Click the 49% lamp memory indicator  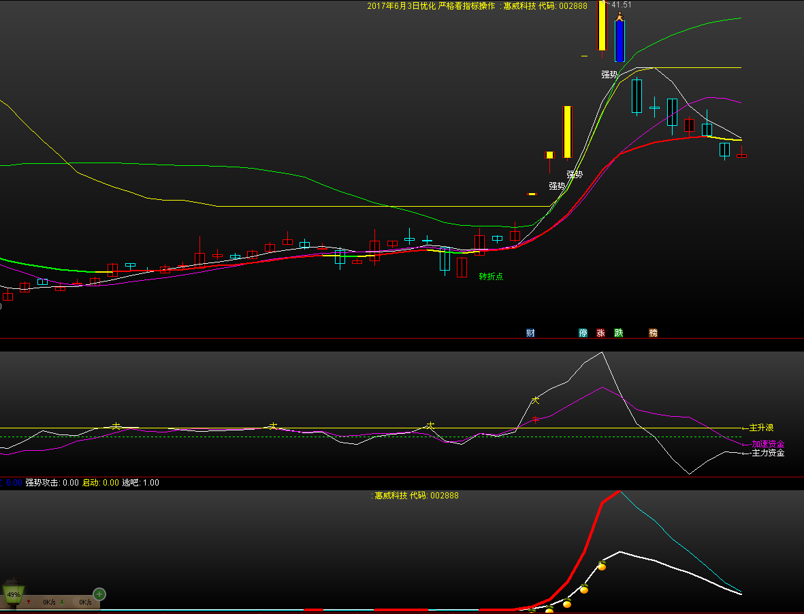pyautogui.click(x=14, y=594)
